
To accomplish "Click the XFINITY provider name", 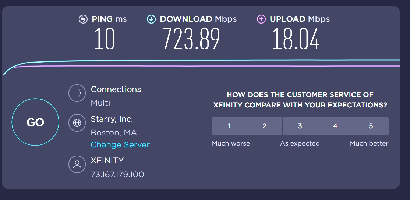I will [107, 160].
